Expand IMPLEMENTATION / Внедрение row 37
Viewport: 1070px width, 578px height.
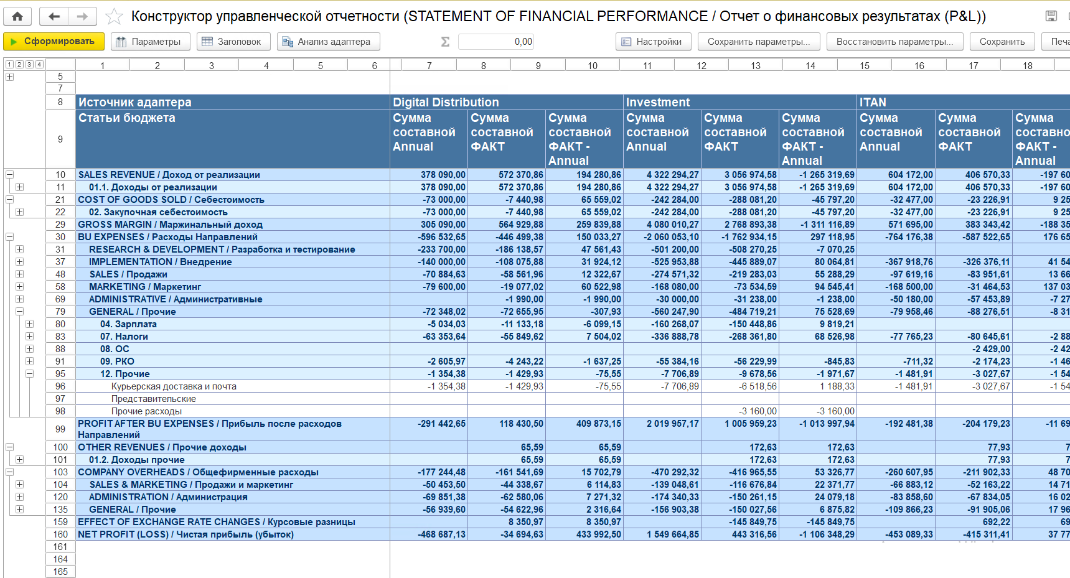[x=19, y=262]
